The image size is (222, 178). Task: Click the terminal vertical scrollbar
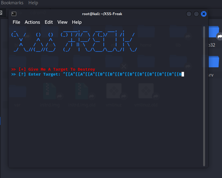(204, 96)
